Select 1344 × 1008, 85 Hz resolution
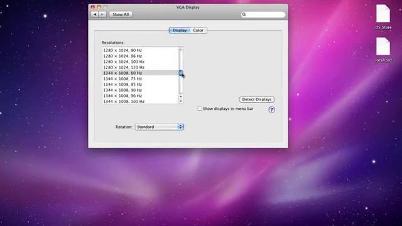 [141, 84]
